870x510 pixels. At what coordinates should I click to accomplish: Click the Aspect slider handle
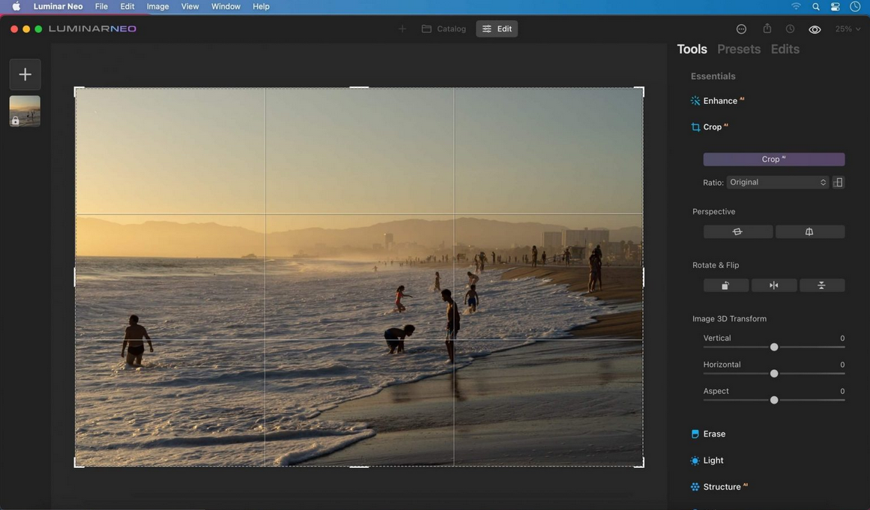(x=774, y=400)
